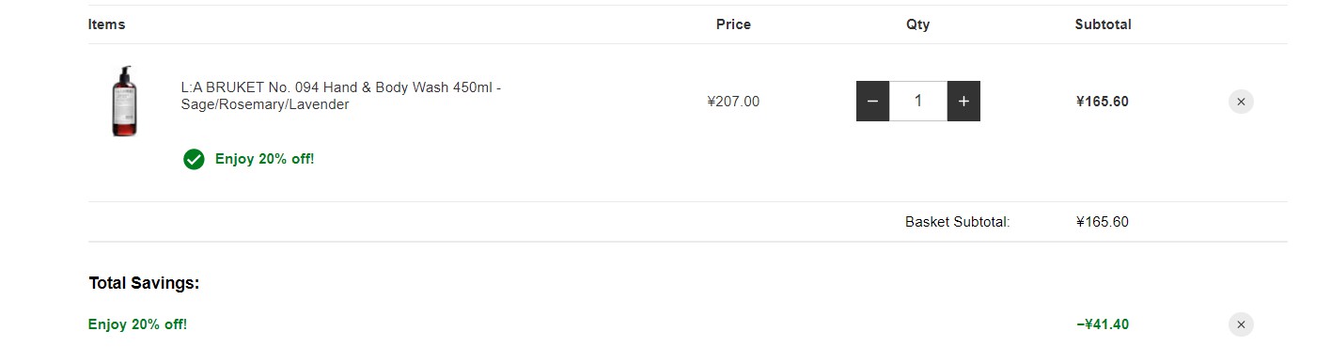1331x363 pixels.
Task: Decrease quantity with the minus button
Action: click(x=872, y=102)
